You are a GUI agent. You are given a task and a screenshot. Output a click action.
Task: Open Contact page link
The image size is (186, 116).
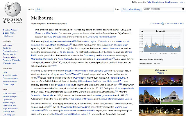pos(8,84)
